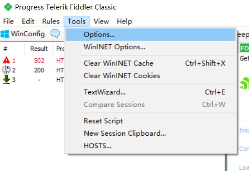Screen dimensions: 249x171
Task: Open TextWizard... from the menu
Action: 150,92
